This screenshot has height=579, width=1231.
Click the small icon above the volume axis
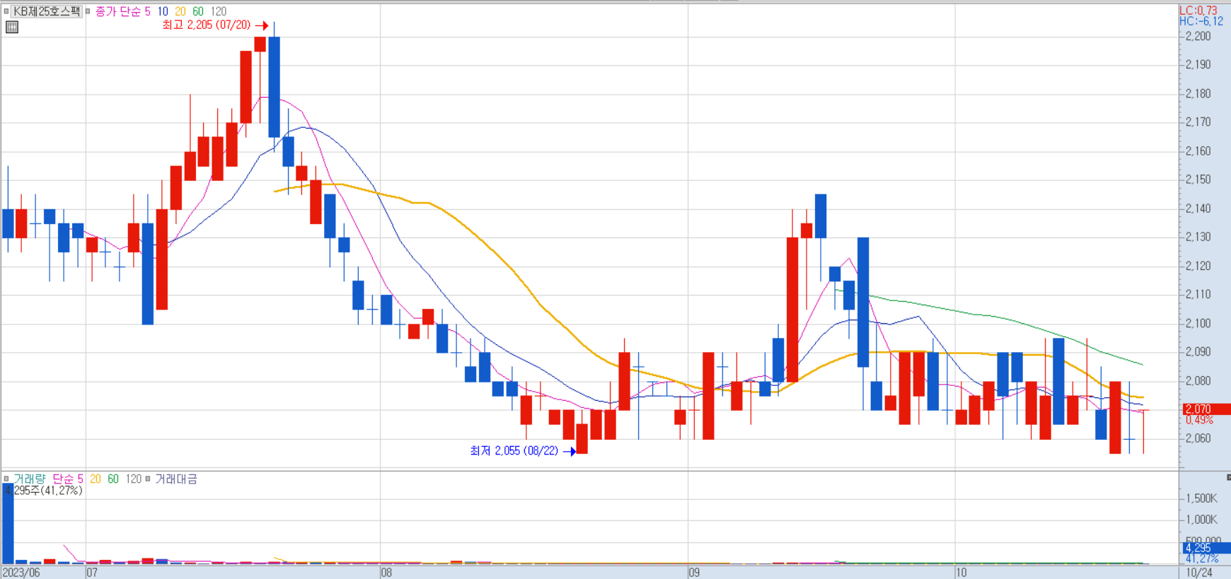tap(1228, 478)
